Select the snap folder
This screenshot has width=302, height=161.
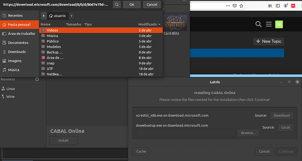coord(101,63)
